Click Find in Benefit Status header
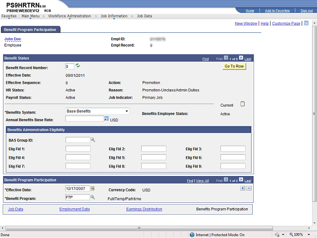 coord(206,59)
